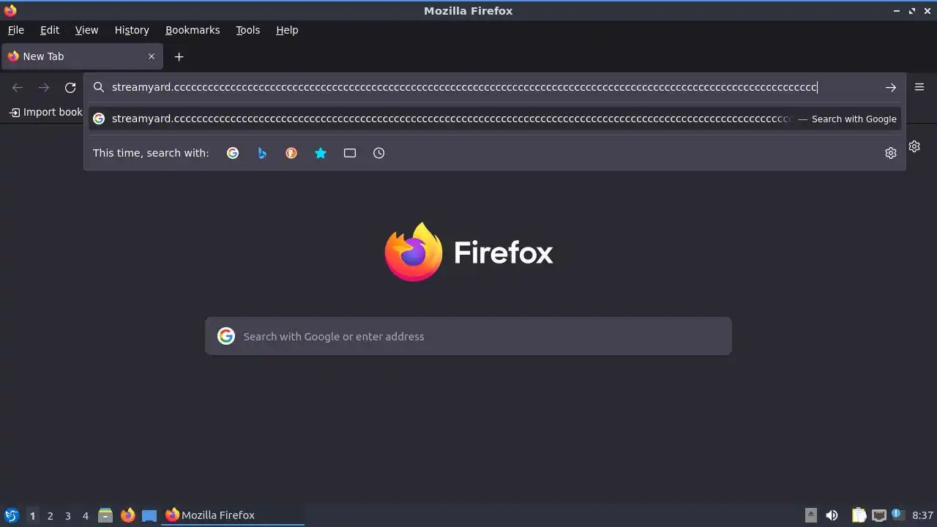Personalize new tab via the page gear icon
937x527 pixels.
[914, 146]
